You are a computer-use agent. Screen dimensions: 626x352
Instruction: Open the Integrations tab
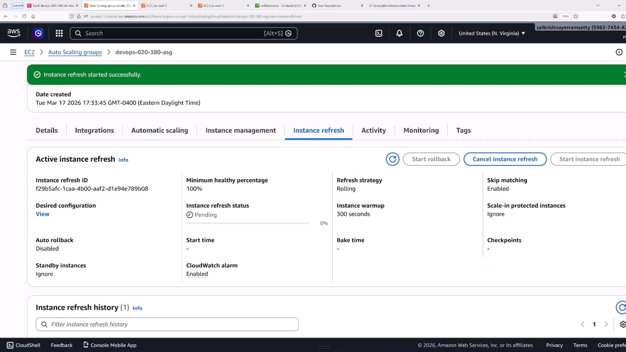[x=95, y=130]
